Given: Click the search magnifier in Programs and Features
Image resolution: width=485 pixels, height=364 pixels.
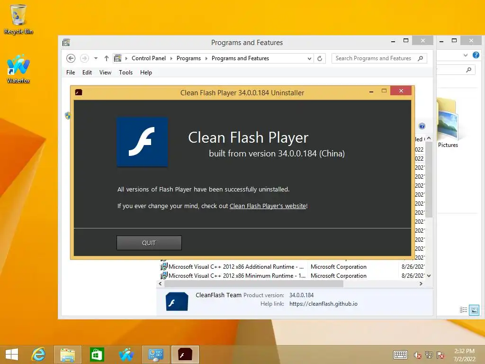Looking at the screenshot, I should (420, 58).
